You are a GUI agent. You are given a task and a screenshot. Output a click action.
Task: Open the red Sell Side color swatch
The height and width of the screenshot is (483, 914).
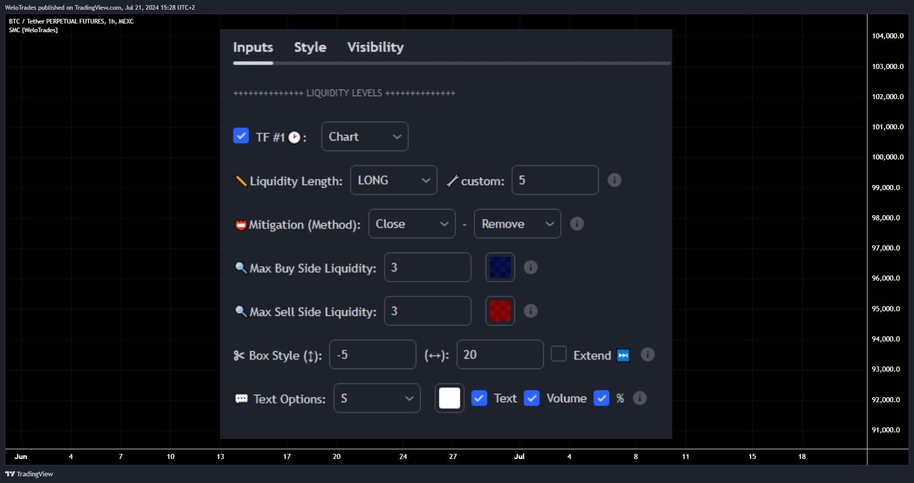click(500, 311)
